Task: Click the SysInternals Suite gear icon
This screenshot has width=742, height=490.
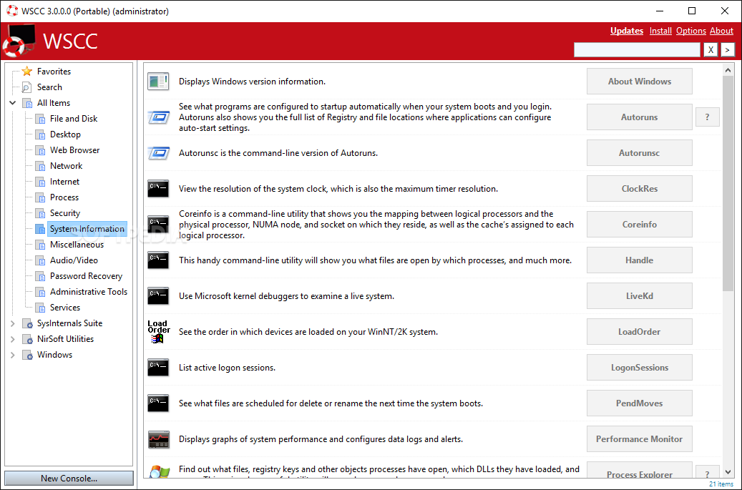Action: tap(27, 323)
